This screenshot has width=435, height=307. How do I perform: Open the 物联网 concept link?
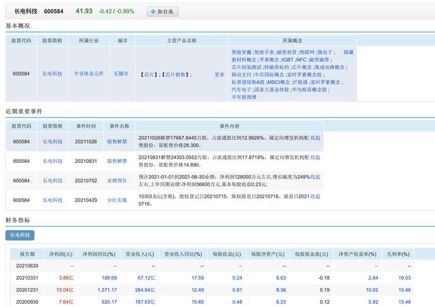(307, 52)
